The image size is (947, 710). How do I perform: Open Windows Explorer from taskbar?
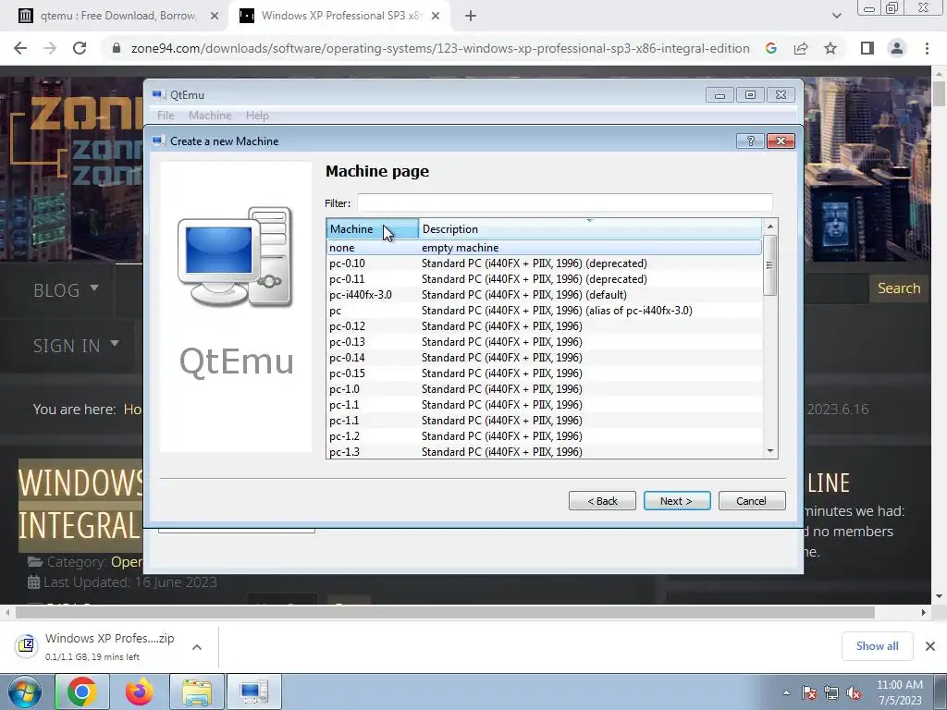pyautogui.click(x=197, y=692)
